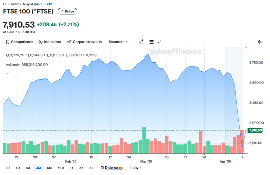Click the calendar icon by Date range
The image size is (270, 175).
tap(102, 168)
